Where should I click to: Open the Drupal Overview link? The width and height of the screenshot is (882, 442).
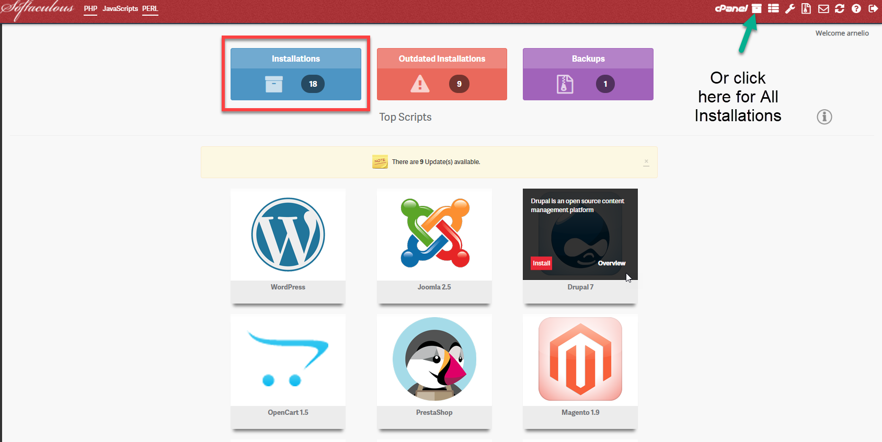(x=612, y=263)
